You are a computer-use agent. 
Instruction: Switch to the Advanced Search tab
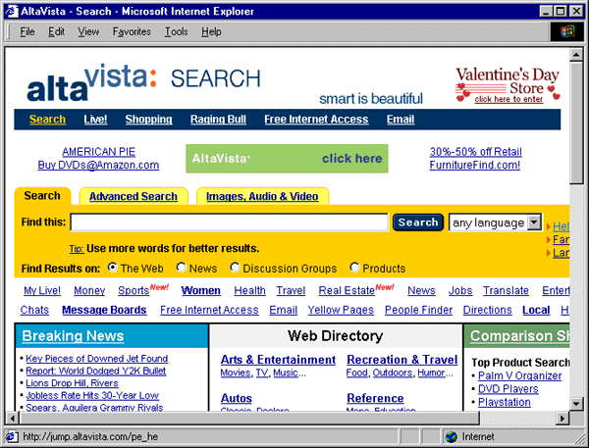point(133,196)
